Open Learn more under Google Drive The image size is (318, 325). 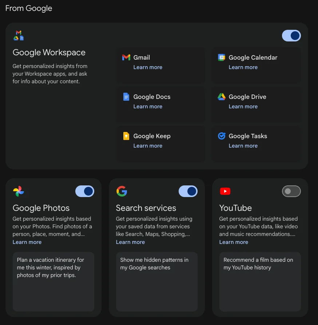pyautogui.click(x=243, y=107)
